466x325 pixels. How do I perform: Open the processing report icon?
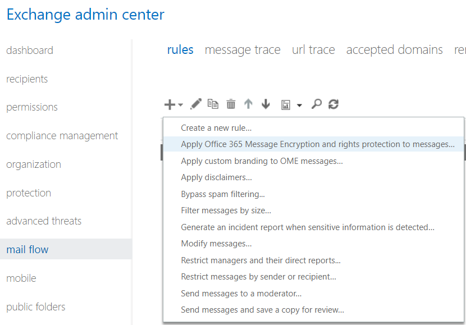point(285,104)
